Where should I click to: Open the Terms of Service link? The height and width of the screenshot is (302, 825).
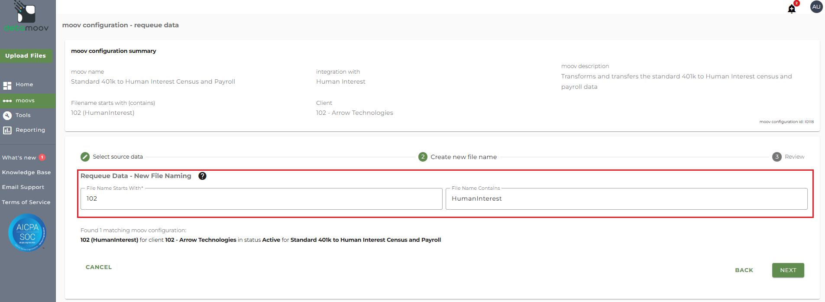point(26,202)
